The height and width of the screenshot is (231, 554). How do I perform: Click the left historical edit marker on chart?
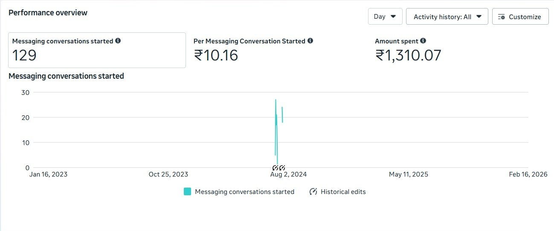point(276,168)
